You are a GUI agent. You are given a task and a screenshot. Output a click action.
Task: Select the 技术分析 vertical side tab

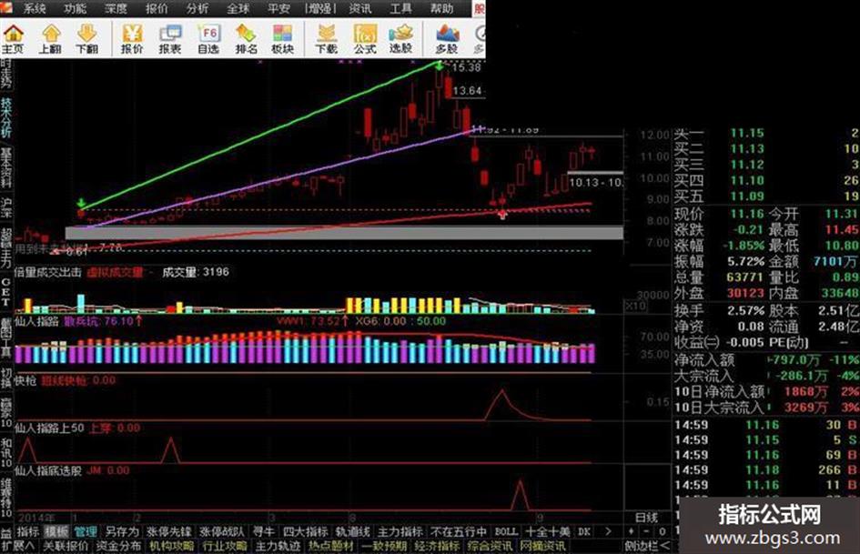point(6,117)
